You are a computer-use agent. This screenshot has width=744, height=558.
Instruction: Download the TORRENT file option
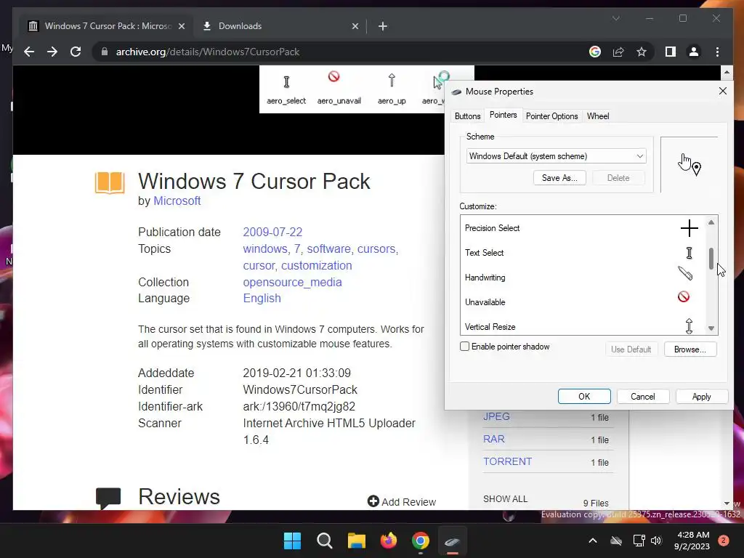coord(507,461)
